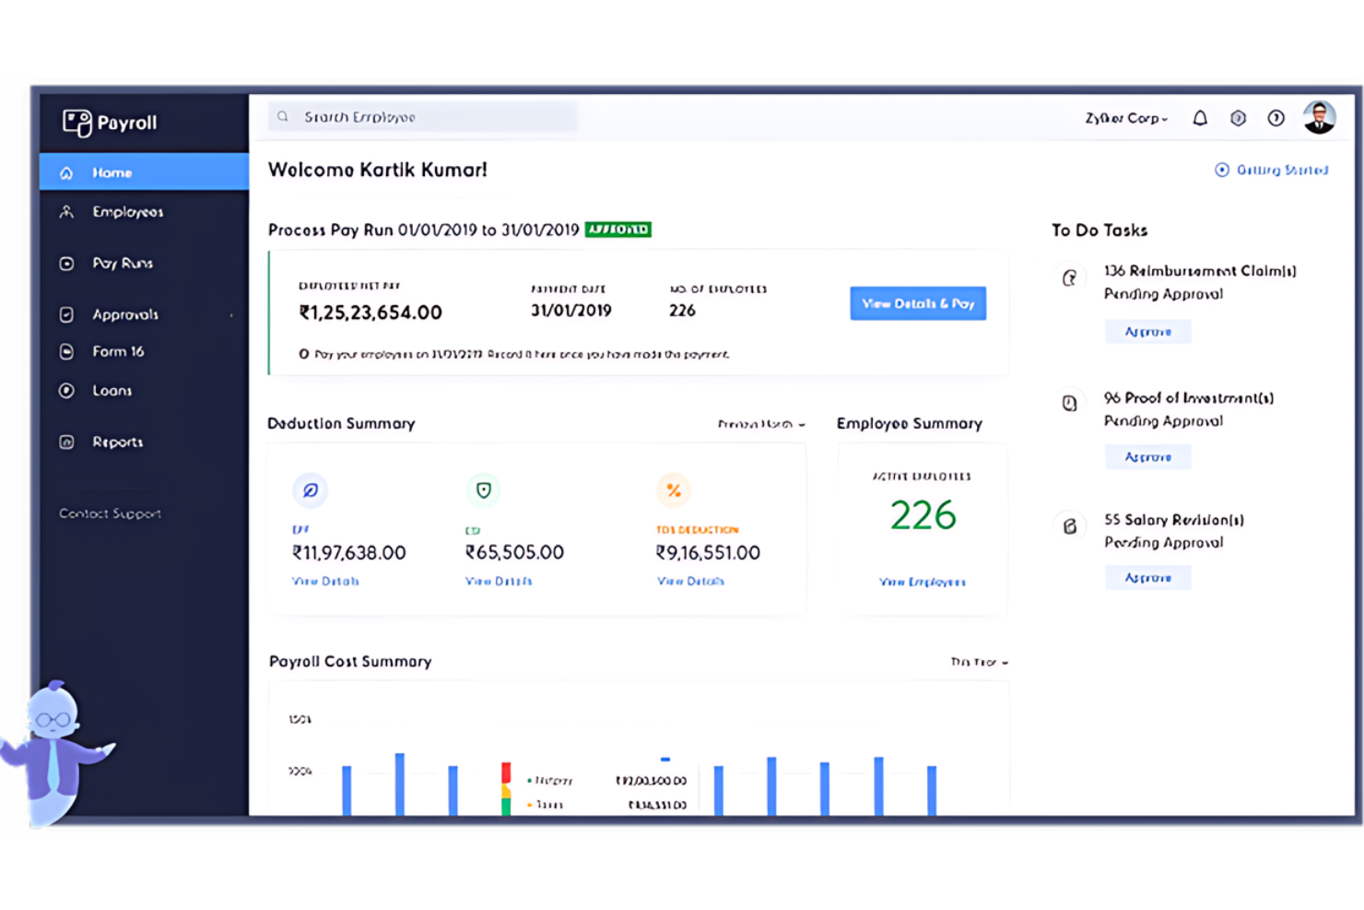Click View Details under ₹11,97,638.00
This screenshot has width=1364, height=910.
pos(325,582)
